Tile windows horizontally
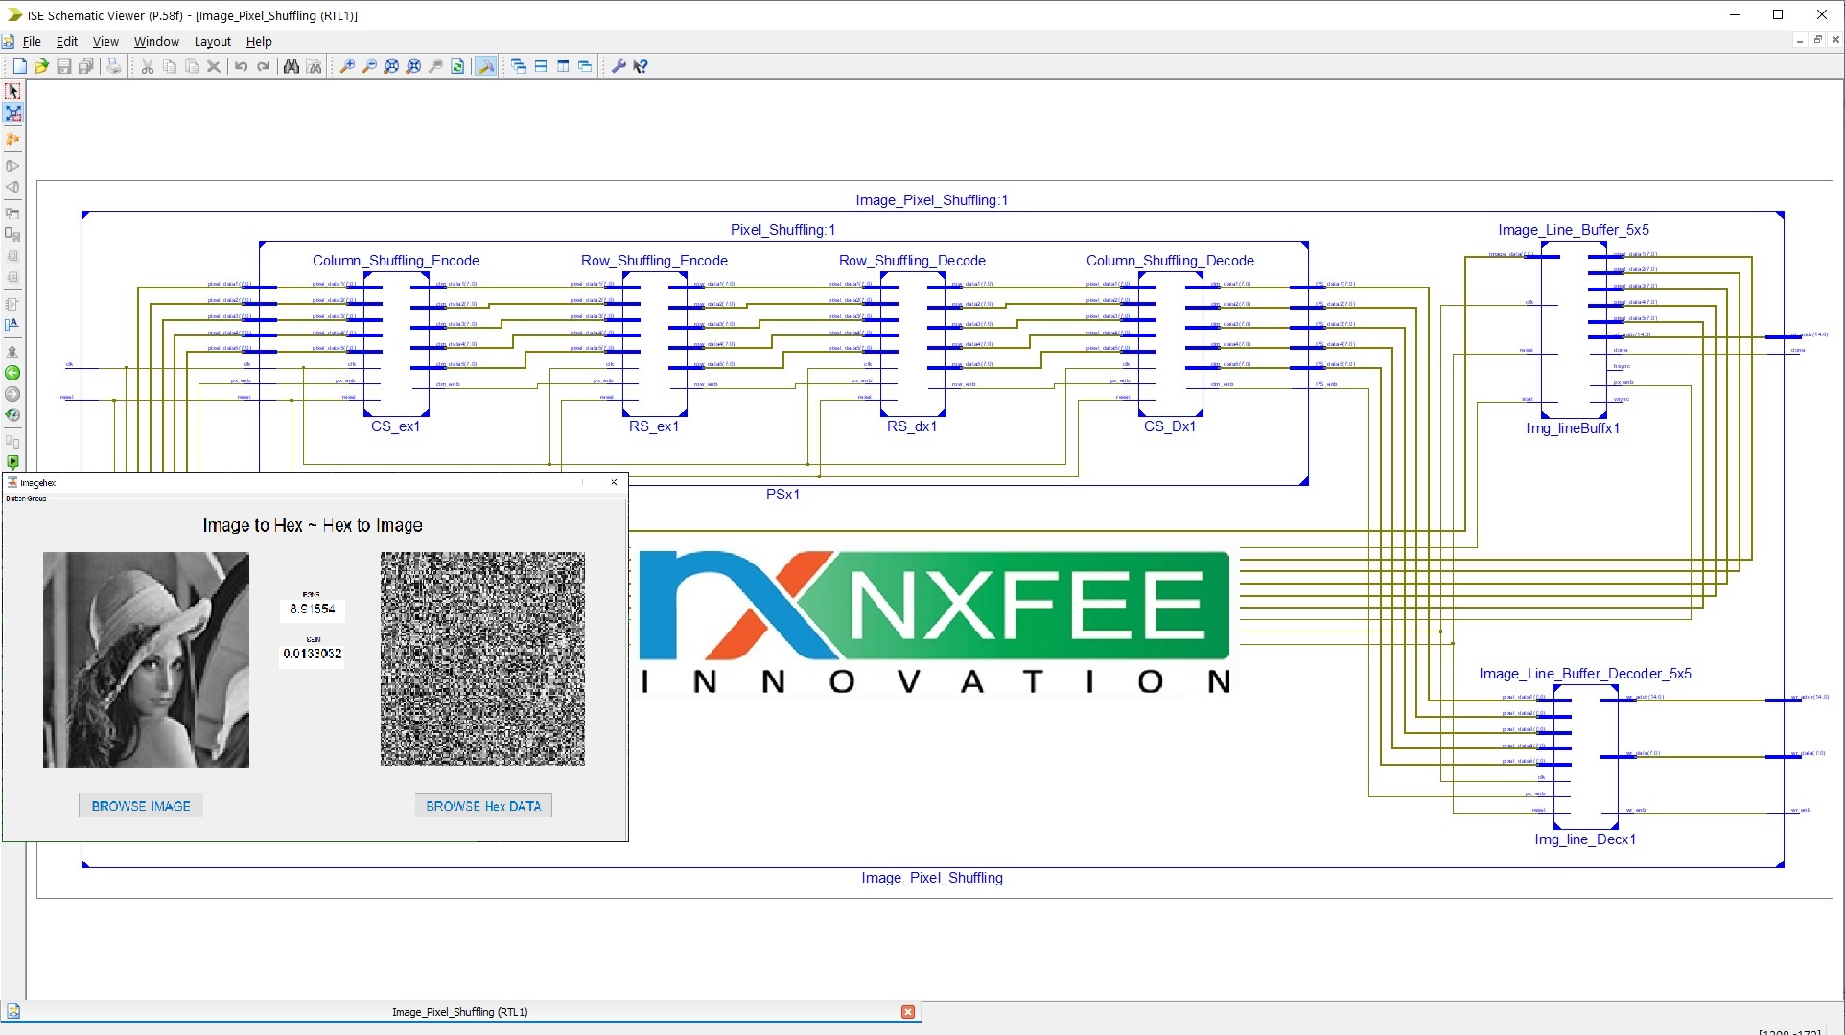1845x1035 pixels. pos(541,66)
